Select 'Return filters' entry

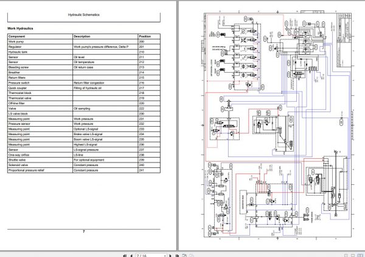(17, 78)
